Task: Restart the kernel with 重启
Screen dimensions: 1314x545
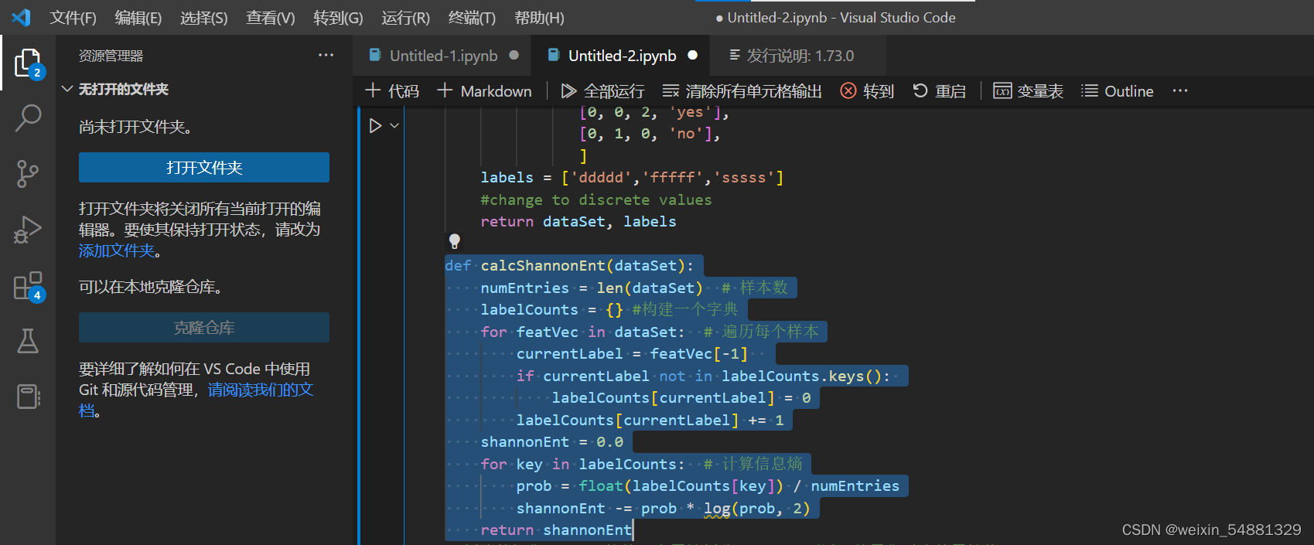Action: 939,91
